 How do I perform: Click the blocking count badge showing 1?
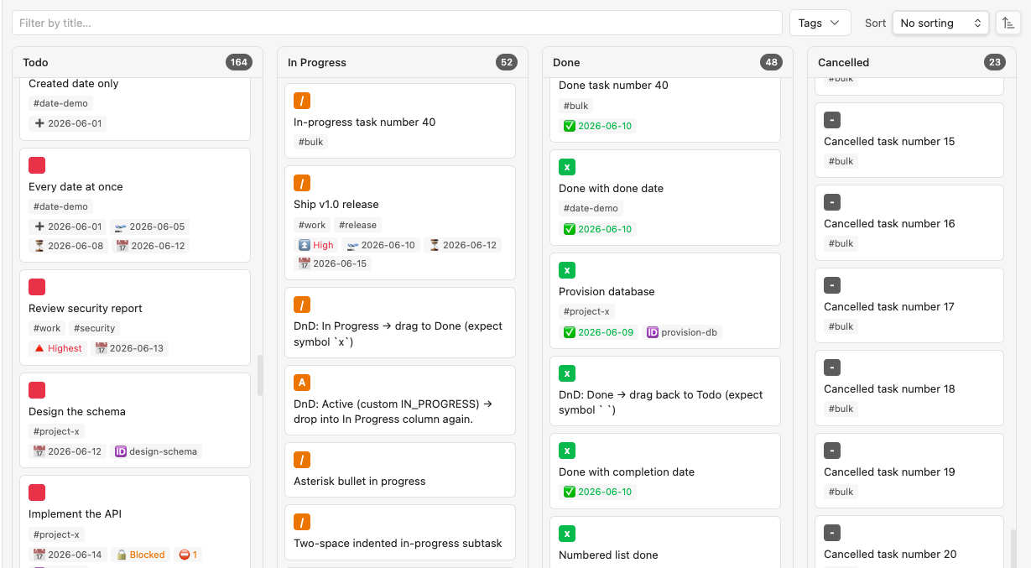pyautogui.click(x=188, y=555)
